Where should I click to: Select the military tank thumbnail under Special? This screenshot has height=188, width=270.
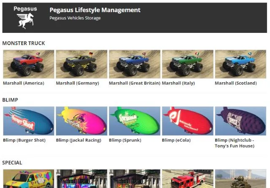[x=240, y=179]
